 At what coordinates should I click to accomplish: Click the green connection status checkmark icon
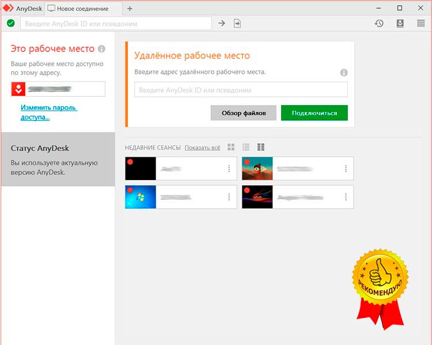point(11,23)
